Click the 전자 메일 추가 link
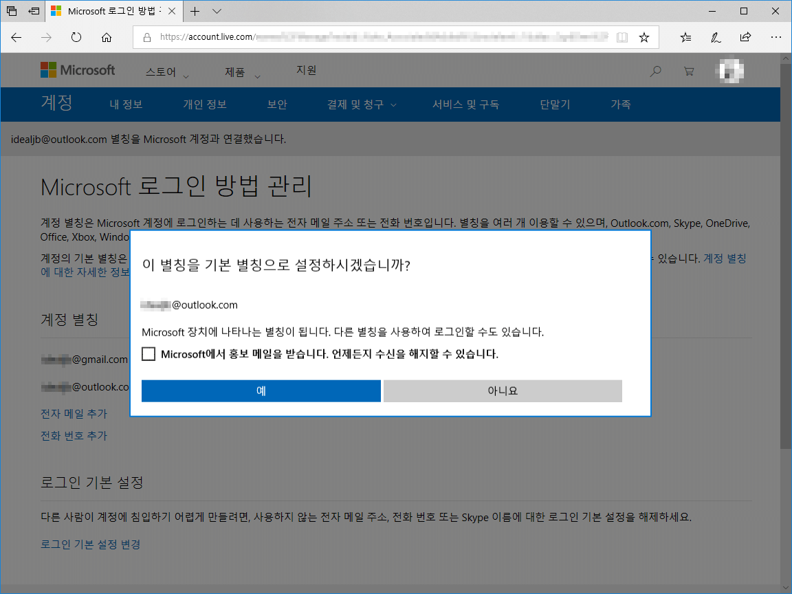Viewport: 792px width, 594px height. (x=74, y=414)
